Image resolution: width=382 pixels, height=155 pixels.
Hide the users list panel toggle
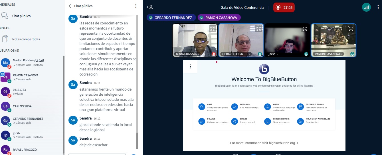pos(150,7)
